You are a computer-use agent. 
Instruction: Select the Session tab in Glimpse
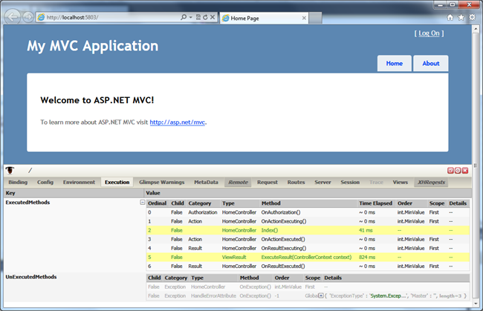pos(350,182)
